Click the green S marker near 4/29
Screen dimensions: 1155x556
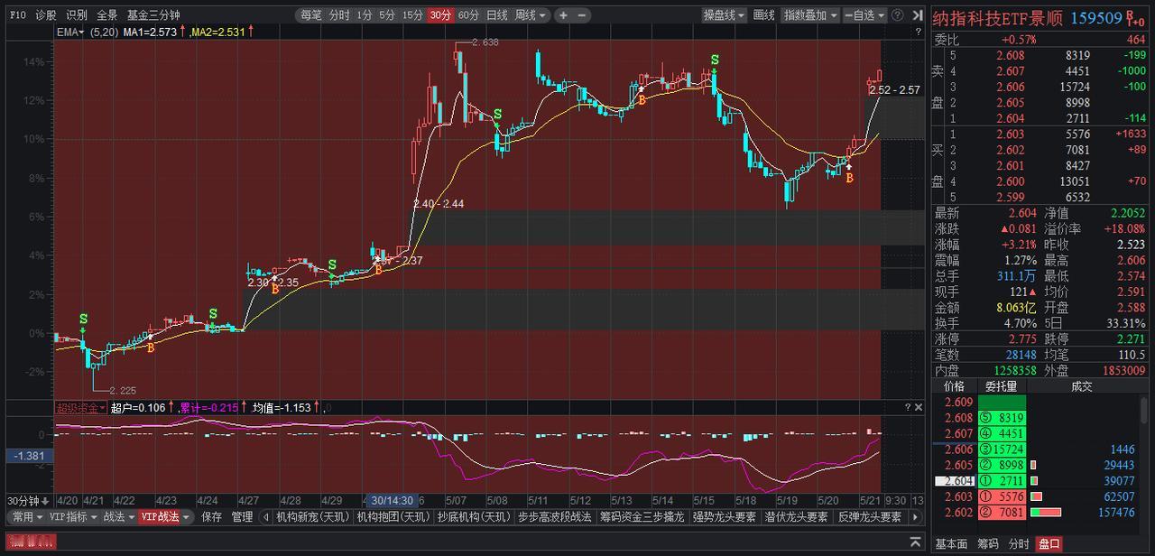tap(332, 264)
